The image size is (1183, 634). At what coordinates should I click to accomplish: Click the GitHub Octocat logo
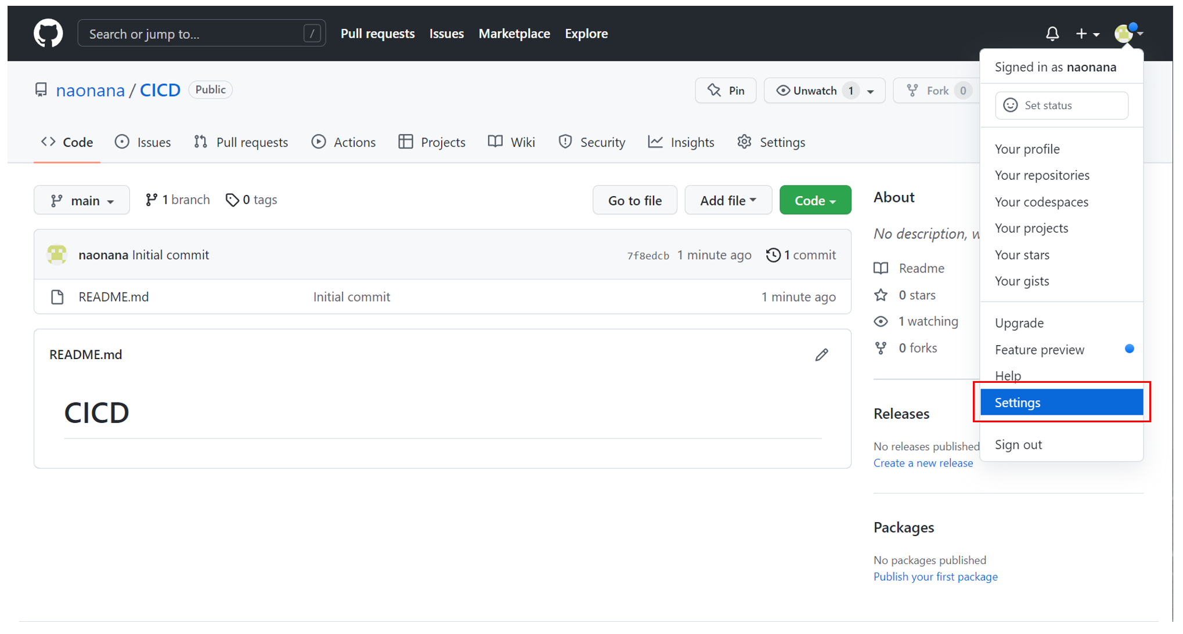coord(48,34)
